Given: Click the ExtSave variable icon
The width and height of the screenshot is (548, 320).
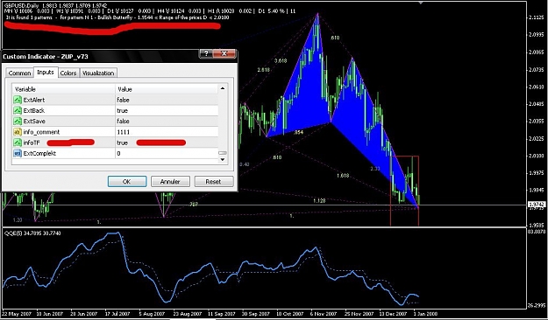Looking at the screenshot, I should [18, 121].
